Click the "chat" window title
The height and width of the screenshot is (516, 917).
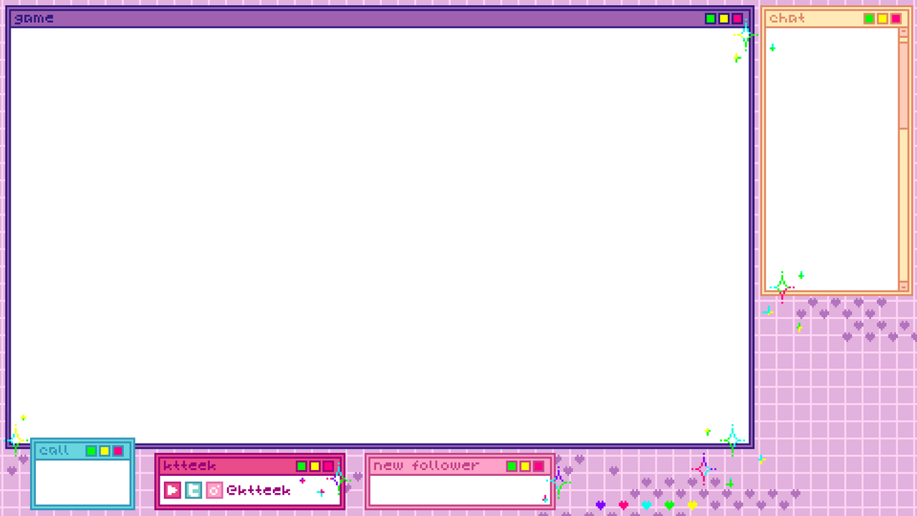point(787,19)
